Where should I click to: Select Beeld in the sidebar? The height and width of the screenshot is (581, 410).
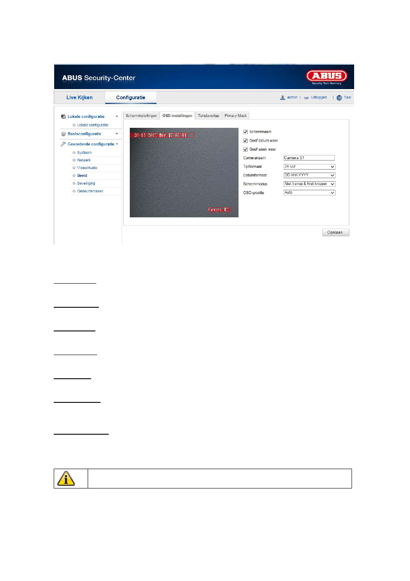click(x=82, y=176)
